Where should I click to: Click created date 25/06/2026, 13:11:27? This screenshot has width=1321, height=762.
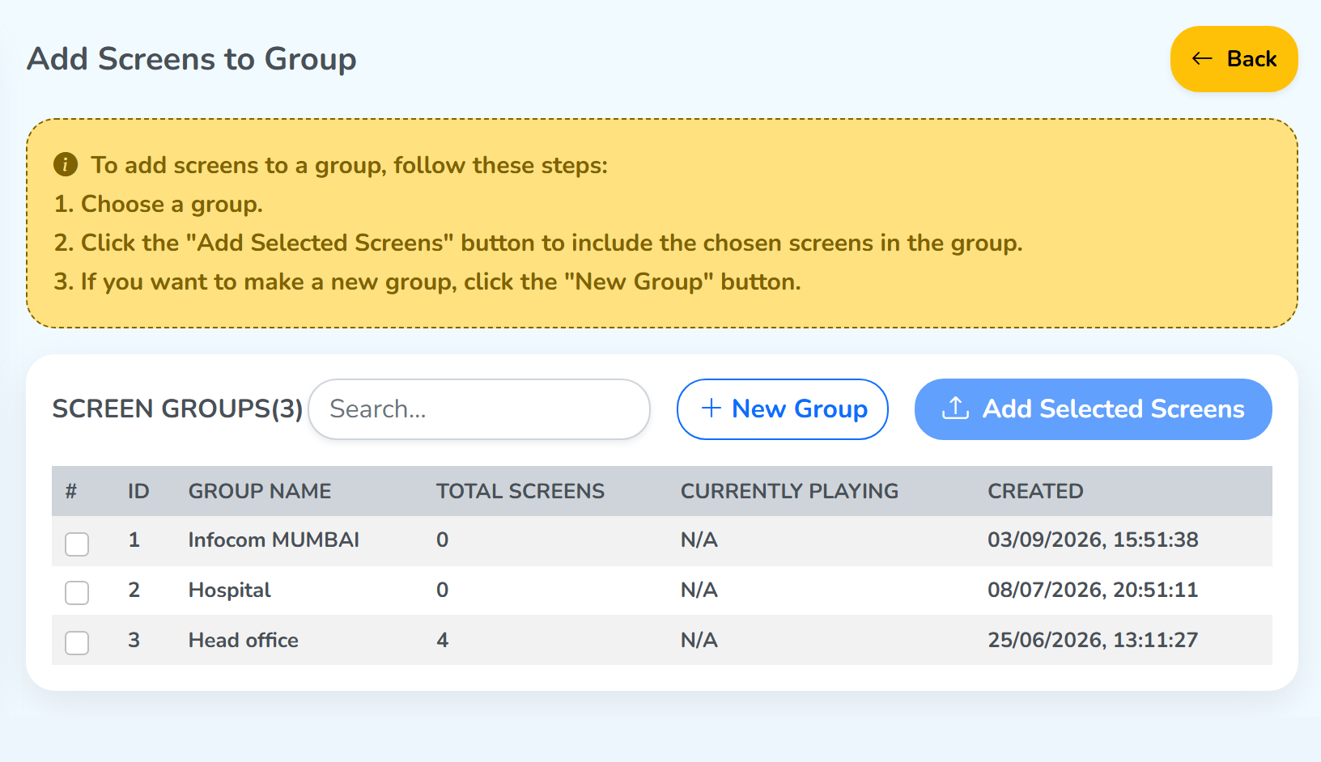coord(1093,640)
